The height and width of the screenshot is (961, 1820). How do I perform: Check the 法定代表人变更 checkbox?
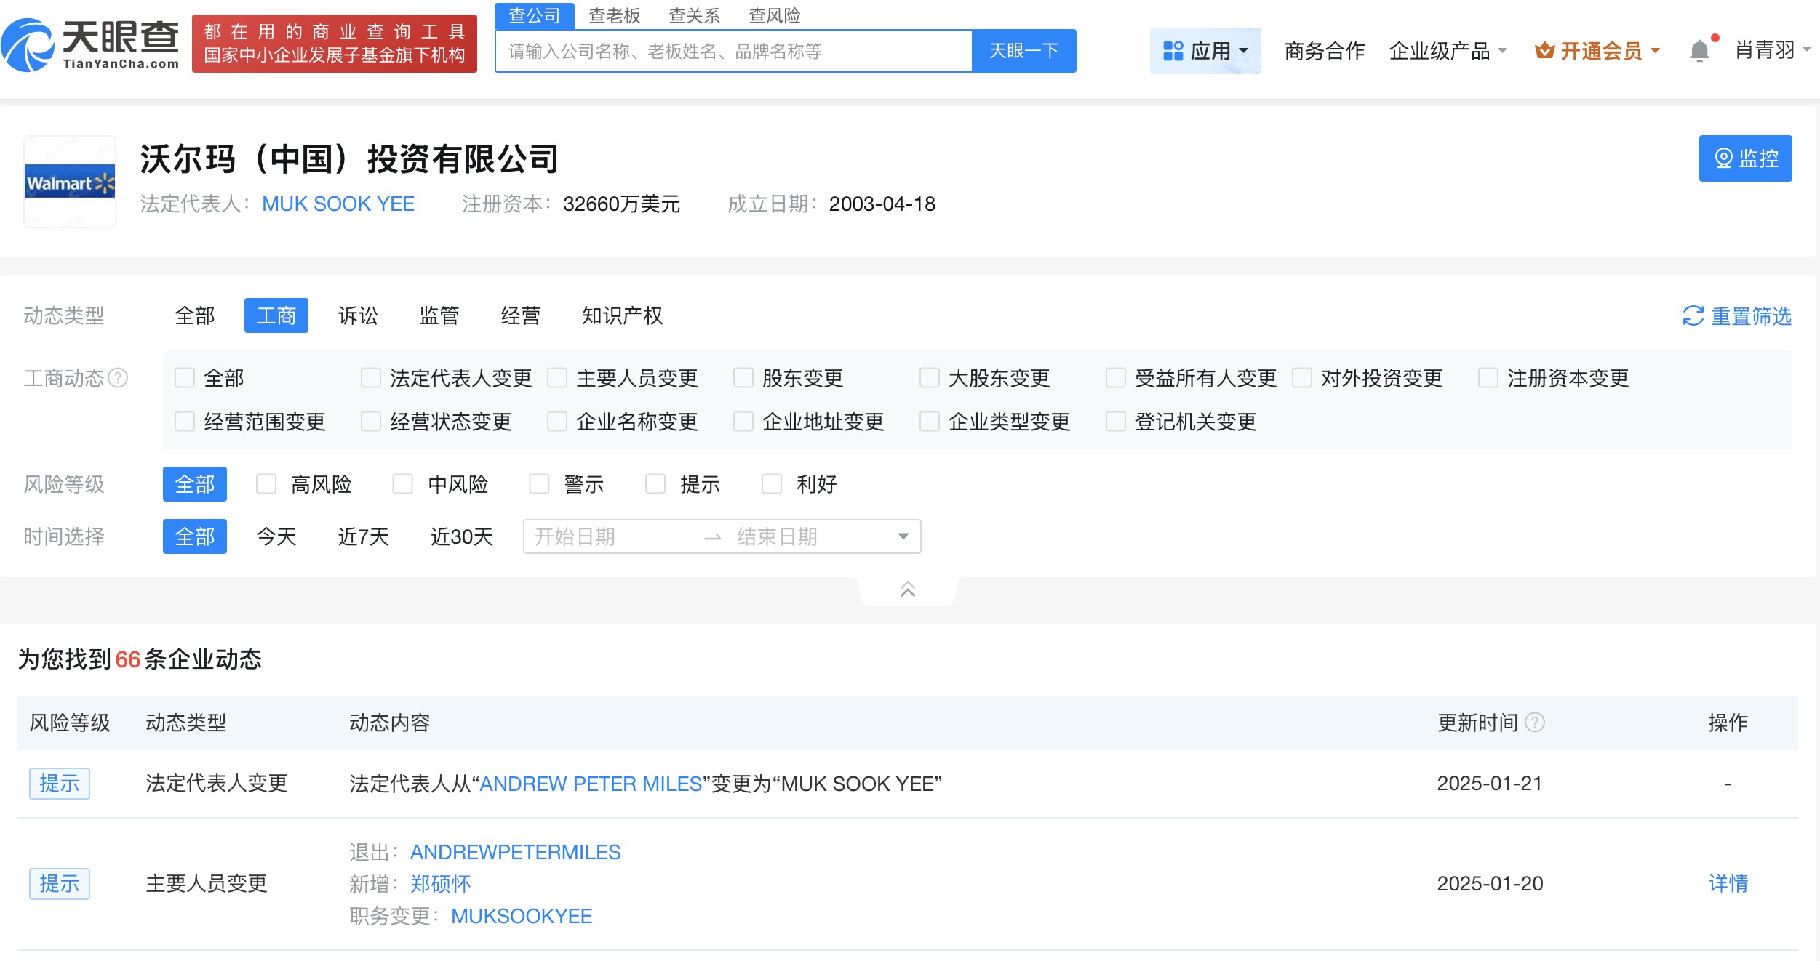[371, 378]
